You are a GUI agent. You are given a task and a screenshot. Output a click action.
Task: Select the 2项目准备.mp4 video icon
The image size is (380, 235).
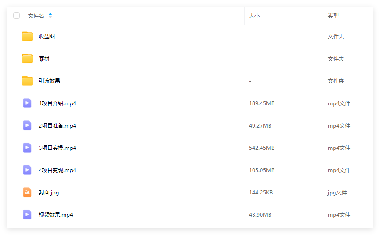click(27, 125)
